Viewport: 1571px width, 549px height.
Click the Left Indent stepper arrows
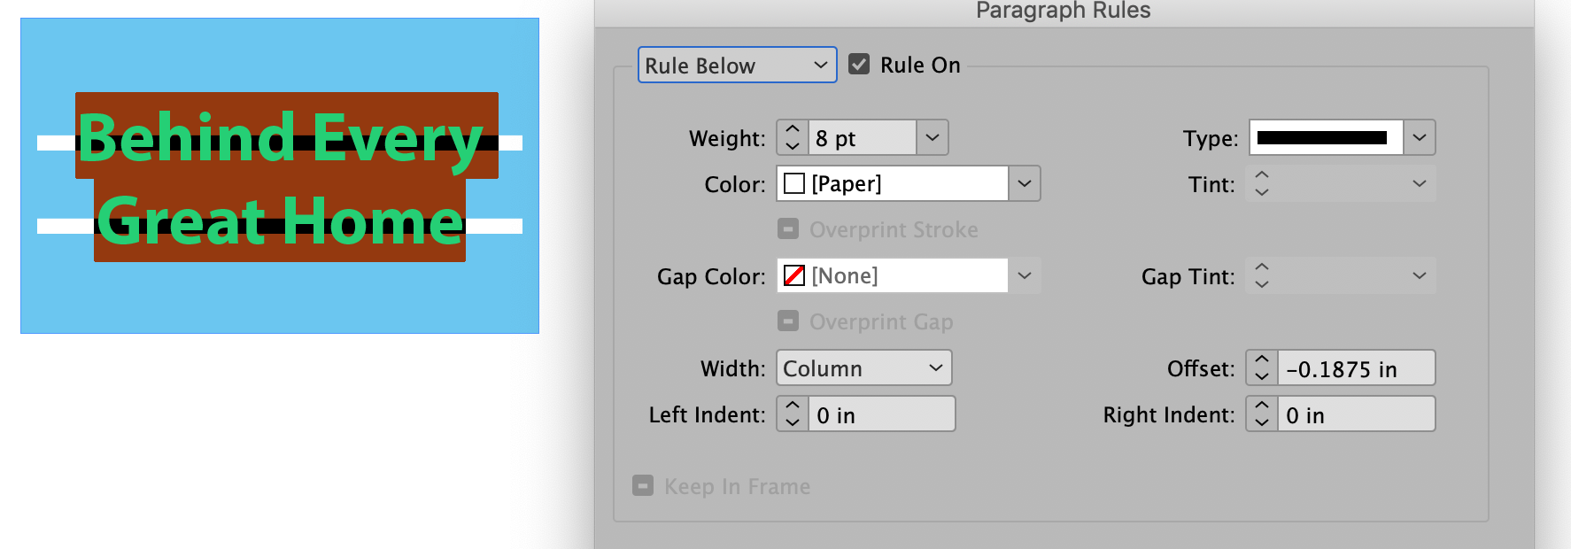[x=793, y=414]
